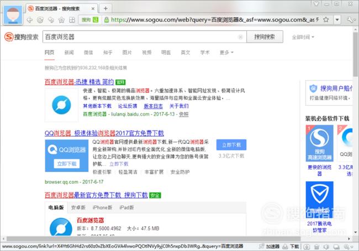This screenshot has height=251, width=359.
Task: Open the 搜狗 search engine selector
Action: [90, 20]
